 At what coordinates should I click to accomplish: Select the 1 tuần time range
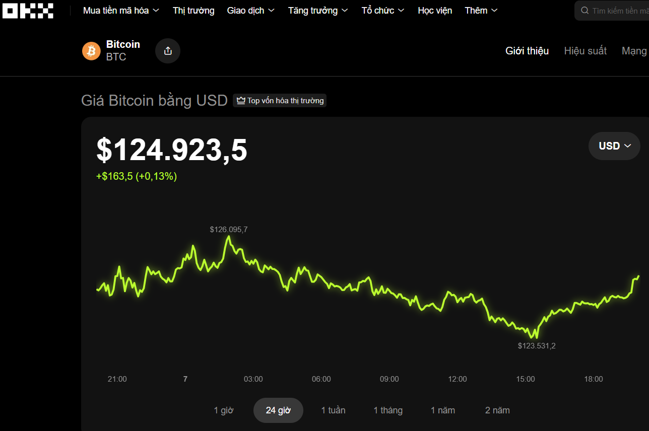pyautogui.click(x=333, y=410)
